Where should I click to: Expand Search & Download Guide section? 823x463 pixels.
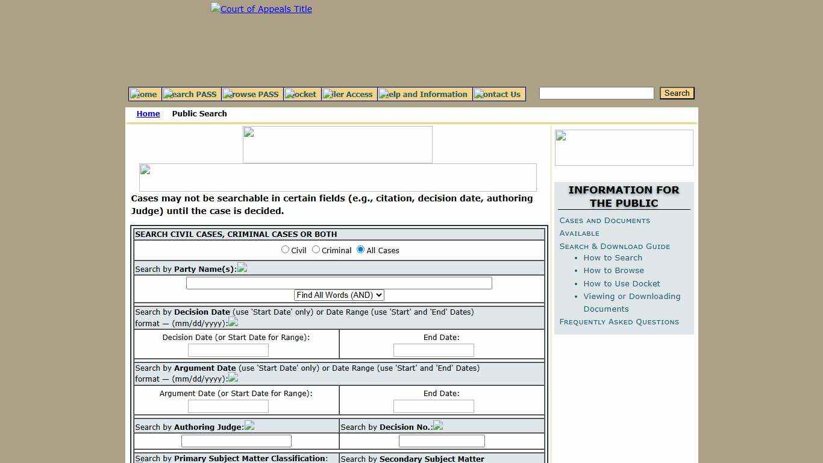615,246
